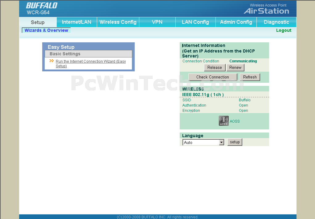Click the WCR-G54 model name
Image resolution: width=315 pixels, height=219 pixels.
(x=38, y=12)
